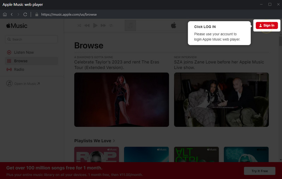This screenshot has height=179, width=282.
Task: Click the Apple Music logo in sidebar
Action: 17,26
